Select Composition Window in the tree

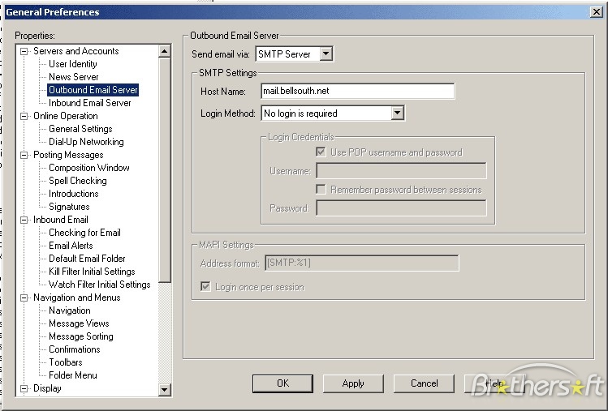(89, 168)
